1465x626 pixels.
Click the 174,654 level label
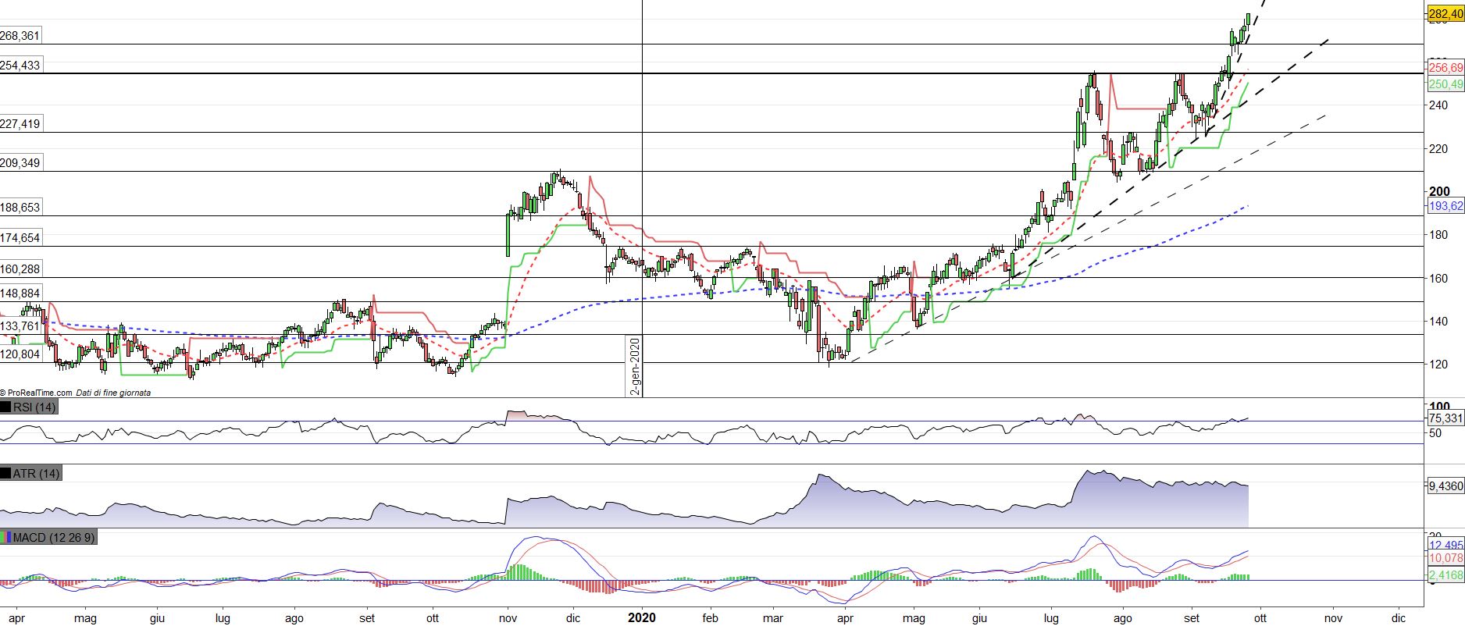[x=20, y=238]
